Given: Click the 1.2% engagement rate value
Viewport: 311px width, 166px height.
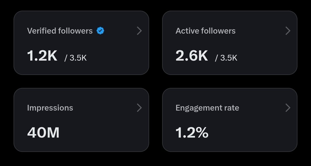Looking at the screenshot, I should (x=192, y=133).
